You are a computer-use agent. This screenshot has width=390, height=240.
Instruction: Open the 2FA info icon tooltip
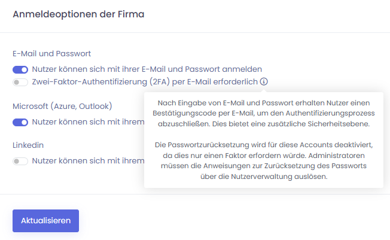(x=264, y=82)
